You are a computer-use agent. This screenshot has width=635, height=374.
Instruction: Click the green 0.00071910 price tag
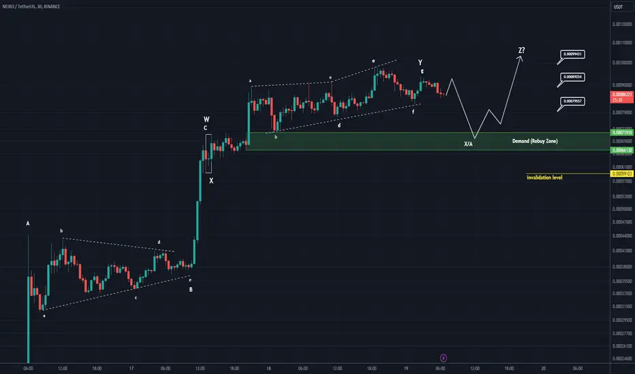click(x=621, y=133)
